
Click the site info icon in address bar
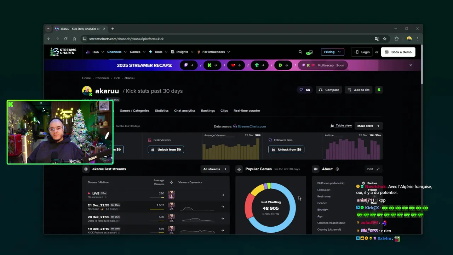tap(84, 39)
